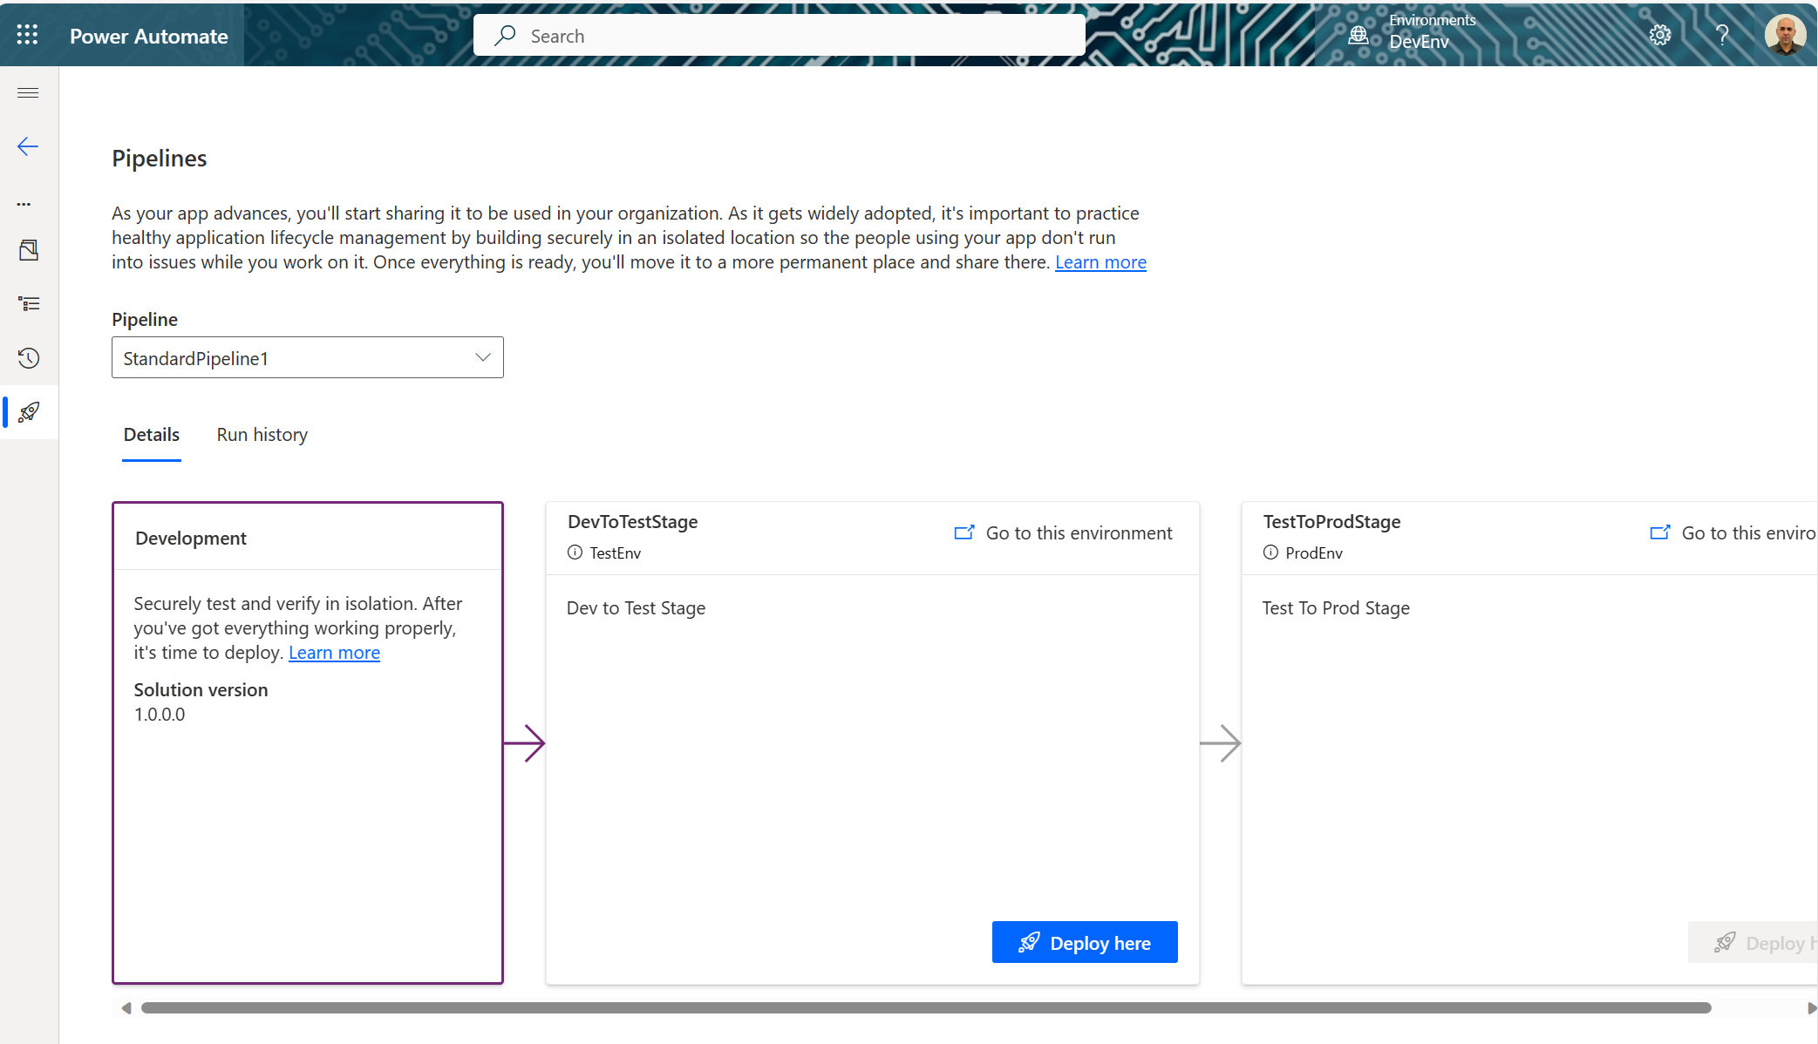Open the sidebar ellipsis more options
The width and height of the screenshot is (1818, 1044).
tap(24, 204)
